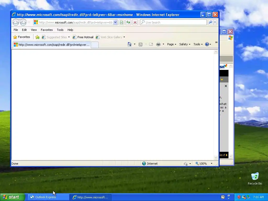
Task: Expand the Suggested Sites dropdown arrow
Action: [x=69, y=37]
